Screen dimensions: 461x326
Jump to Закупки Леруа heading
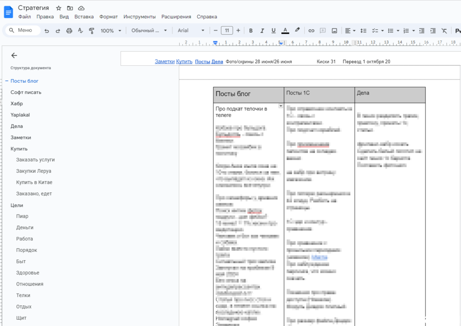click(33, 171)
